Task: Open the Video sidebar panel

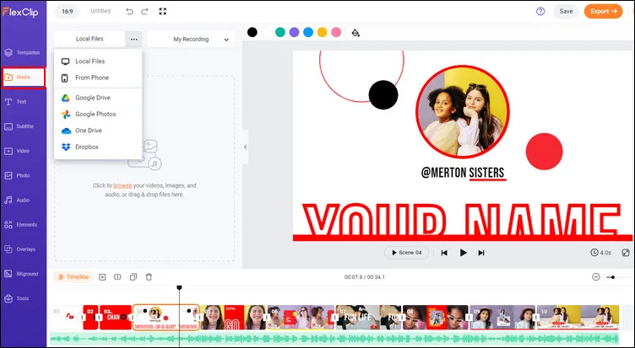Action: 18,151
